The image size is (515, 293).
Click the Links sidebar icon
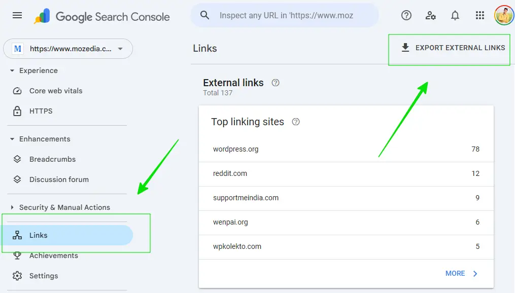(x=18, y=235)
